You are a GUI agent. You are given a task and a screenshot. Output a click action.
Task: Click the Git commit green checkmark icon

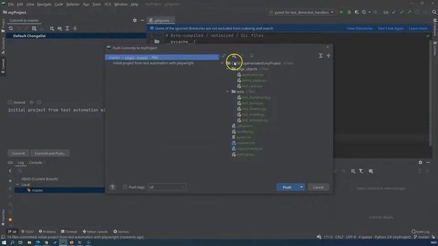[x=402, y=12]
